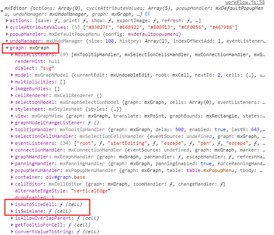
Task: Expand the container div#graph.base entry
Action: [x=12, y=177]
